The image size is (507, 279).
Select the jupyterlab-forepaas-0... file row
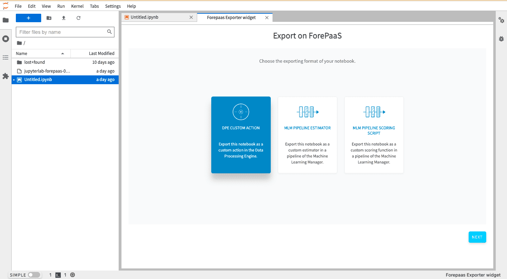pos(65,71)
